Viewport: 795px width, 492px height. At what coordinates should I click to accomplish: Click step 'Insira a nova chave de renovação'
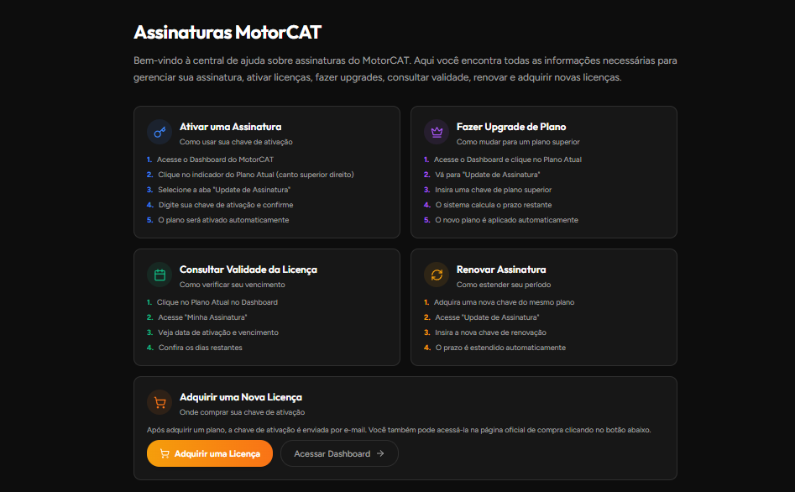pyautogui.click(x=490, y=332)
